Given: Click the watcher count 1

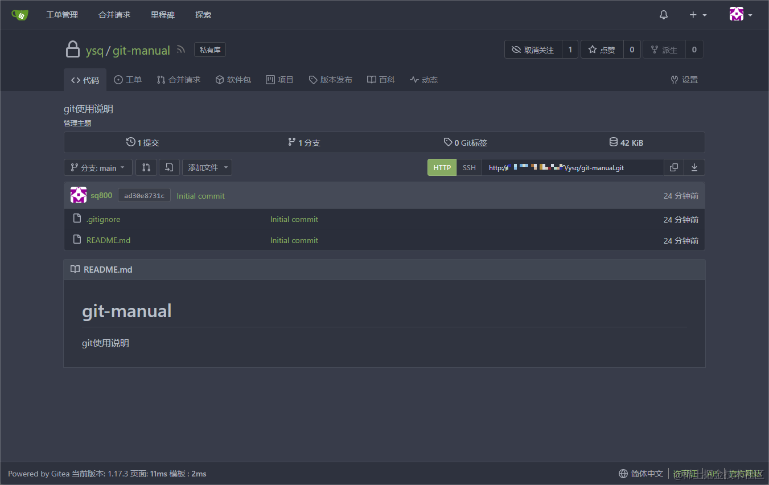Looking at the screenshot, I should (570, 50).
